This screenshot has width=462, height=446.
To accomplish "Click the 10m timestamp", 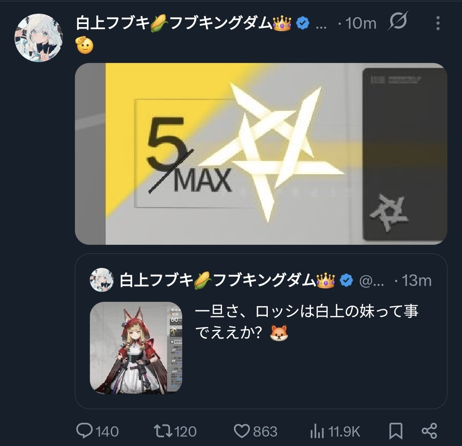I will coord(361,23).
